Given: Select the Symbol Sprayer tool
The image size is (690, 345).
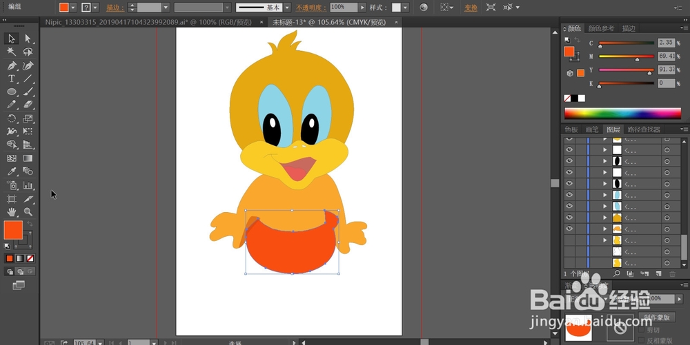Looking at the screenshot, I should (x=12, y=185).
